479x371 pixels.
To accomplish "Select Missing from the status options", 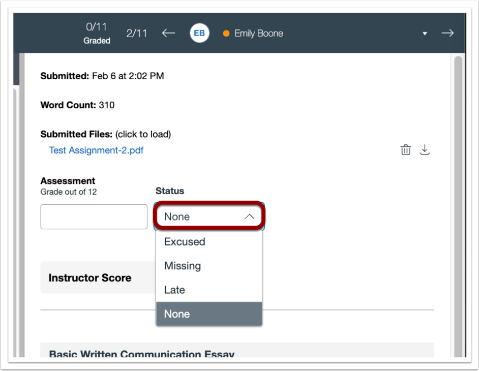I will tap(183, 266).
